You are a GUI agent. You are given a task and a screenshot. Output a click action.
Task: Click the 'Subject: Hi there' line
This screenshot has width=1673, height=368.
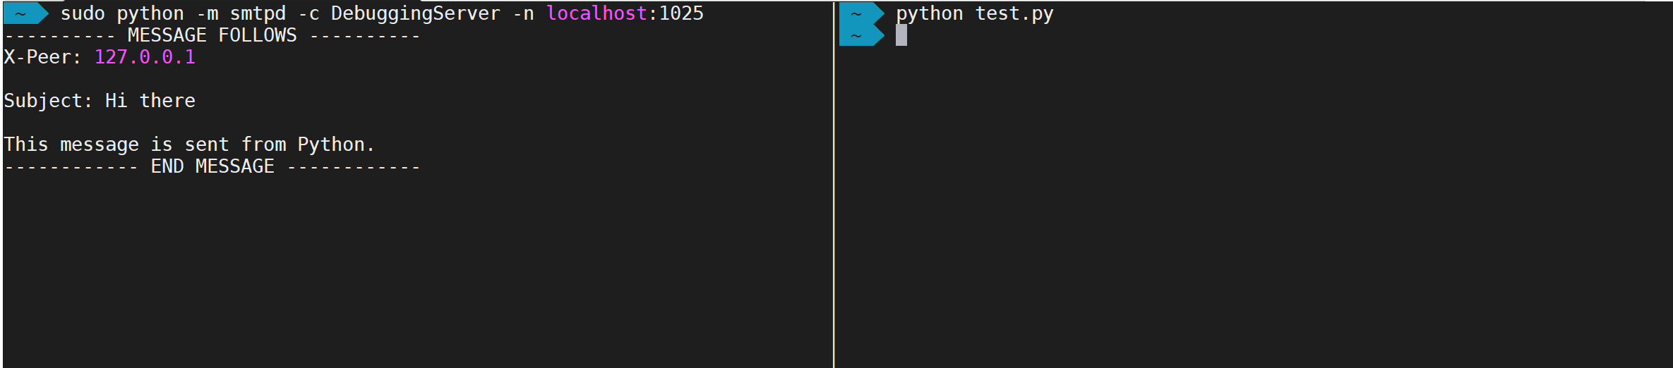(100, 101)
